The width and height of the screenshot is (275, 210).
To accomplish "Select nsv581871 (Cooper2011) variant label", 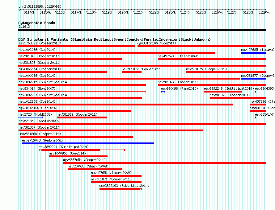I will (111, 179).
